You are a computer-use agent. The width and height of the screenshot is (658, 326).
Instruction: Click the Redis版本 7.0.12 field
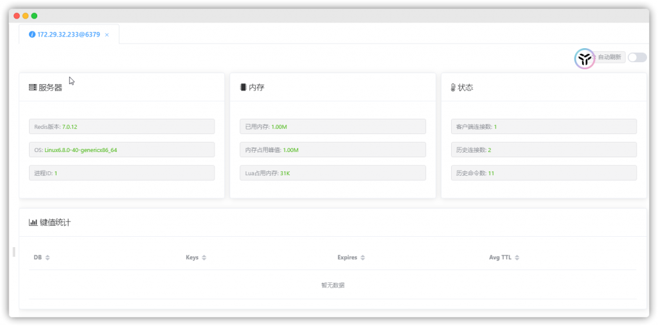click(x=121, y=126)
